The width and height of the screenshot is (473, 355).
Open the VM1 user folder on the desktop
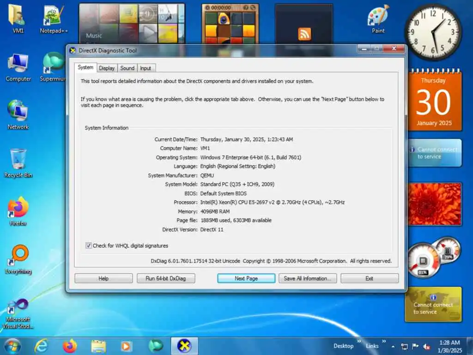click(x=18, y=18)
